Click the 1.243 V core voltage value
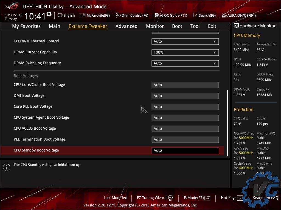 pos(262,65)
